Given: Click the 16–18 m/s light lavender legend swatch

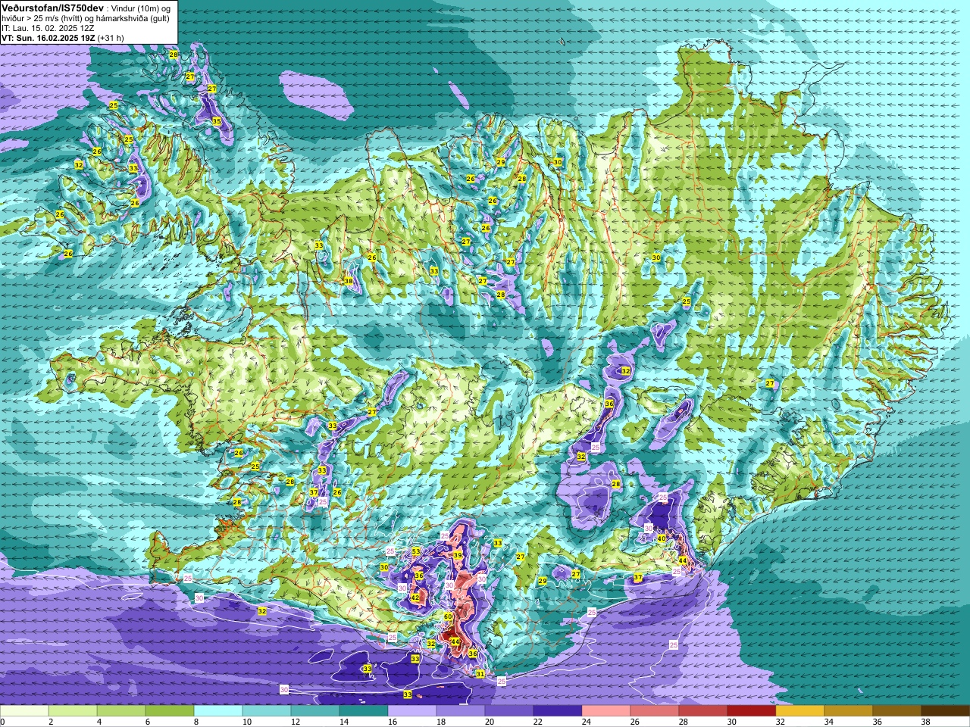Looking at the screenshot, I should pos(412,711).
